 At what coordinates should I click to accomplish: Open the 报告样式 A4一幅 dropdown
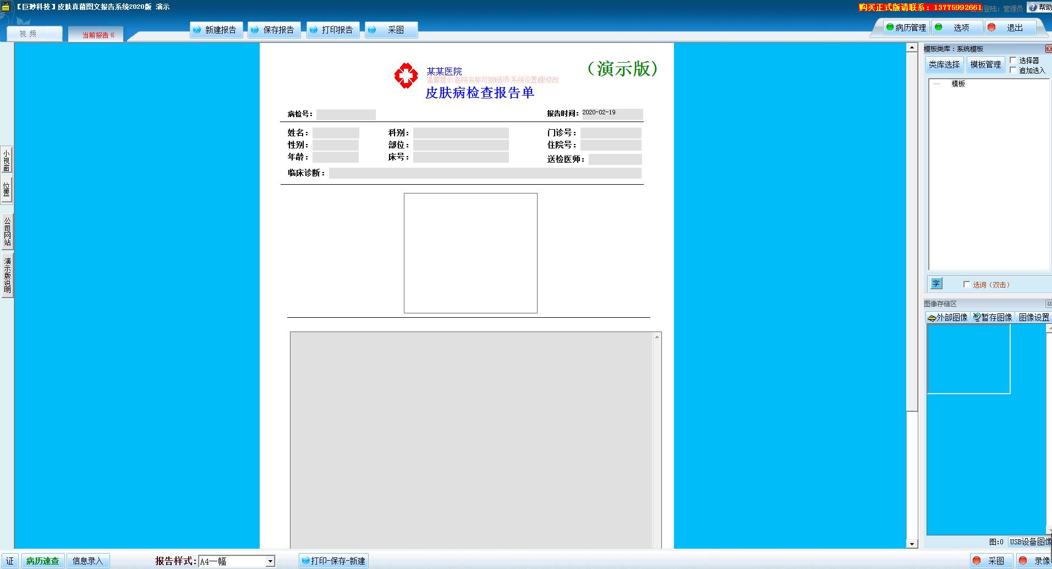(x=270, y=561)
